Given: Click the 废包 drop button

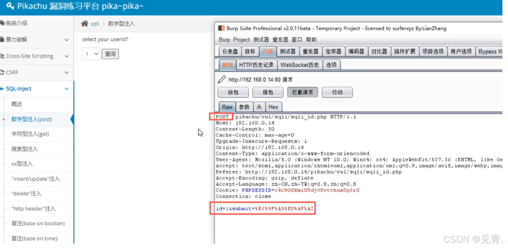Looking at the screenshot, I should coord(268,92).
